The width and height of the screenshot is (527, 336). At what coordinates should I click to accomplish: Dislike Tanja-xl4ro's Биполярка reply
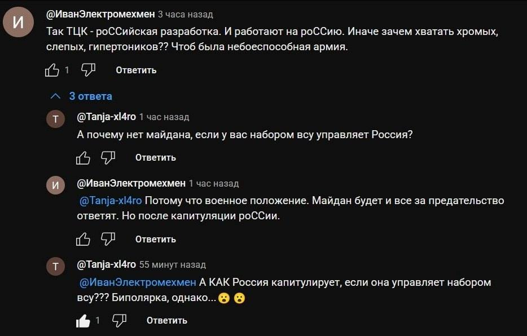coord(119,321)
